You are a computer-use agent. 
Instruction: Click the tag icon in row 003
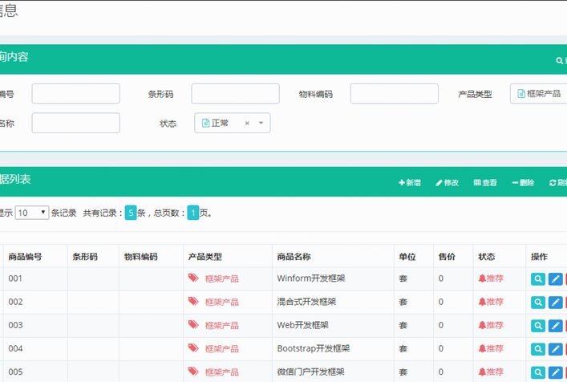pos(193,324)
